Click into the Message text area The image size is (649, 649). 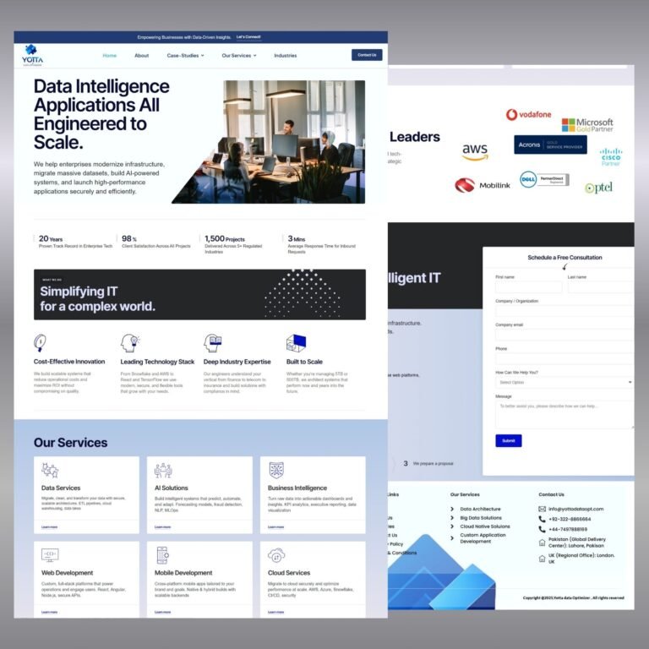coord(564,413)
